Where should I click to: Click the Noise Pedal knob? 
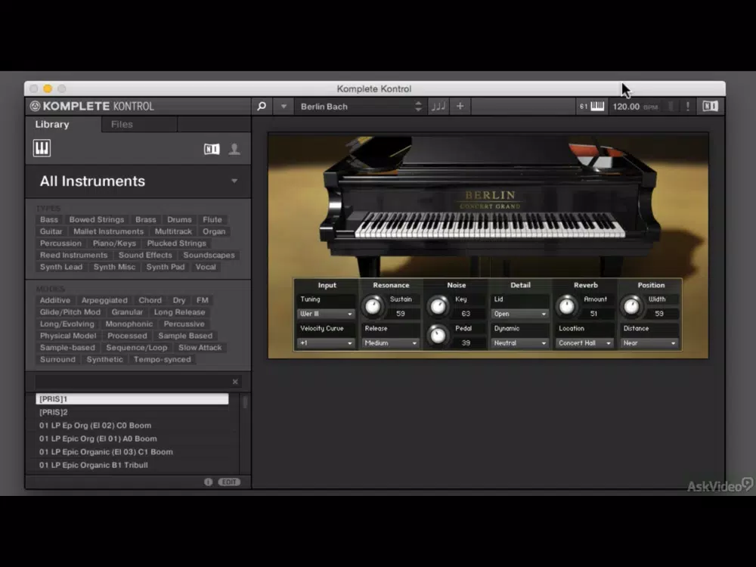(438, 335)
